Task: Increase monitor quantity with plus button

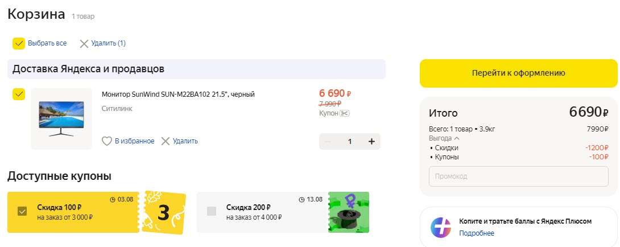Action: point(371,142)
